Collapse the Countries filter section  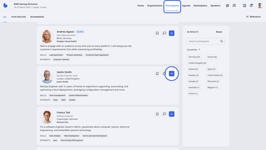point(193,50)
